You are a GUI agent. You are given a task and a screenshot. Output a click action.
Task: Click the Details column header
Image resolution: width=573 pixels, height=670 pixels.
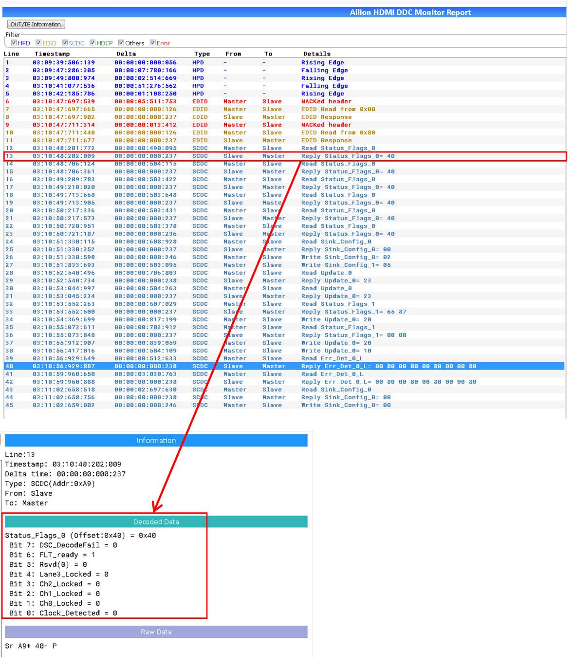tap(316, 54)
